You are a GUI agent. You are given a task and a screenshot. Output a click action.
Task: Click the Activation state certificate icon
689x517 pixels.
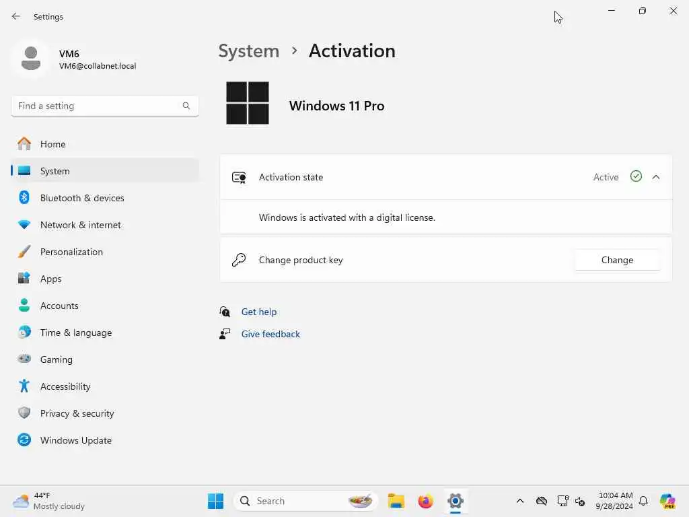point(239,177)
